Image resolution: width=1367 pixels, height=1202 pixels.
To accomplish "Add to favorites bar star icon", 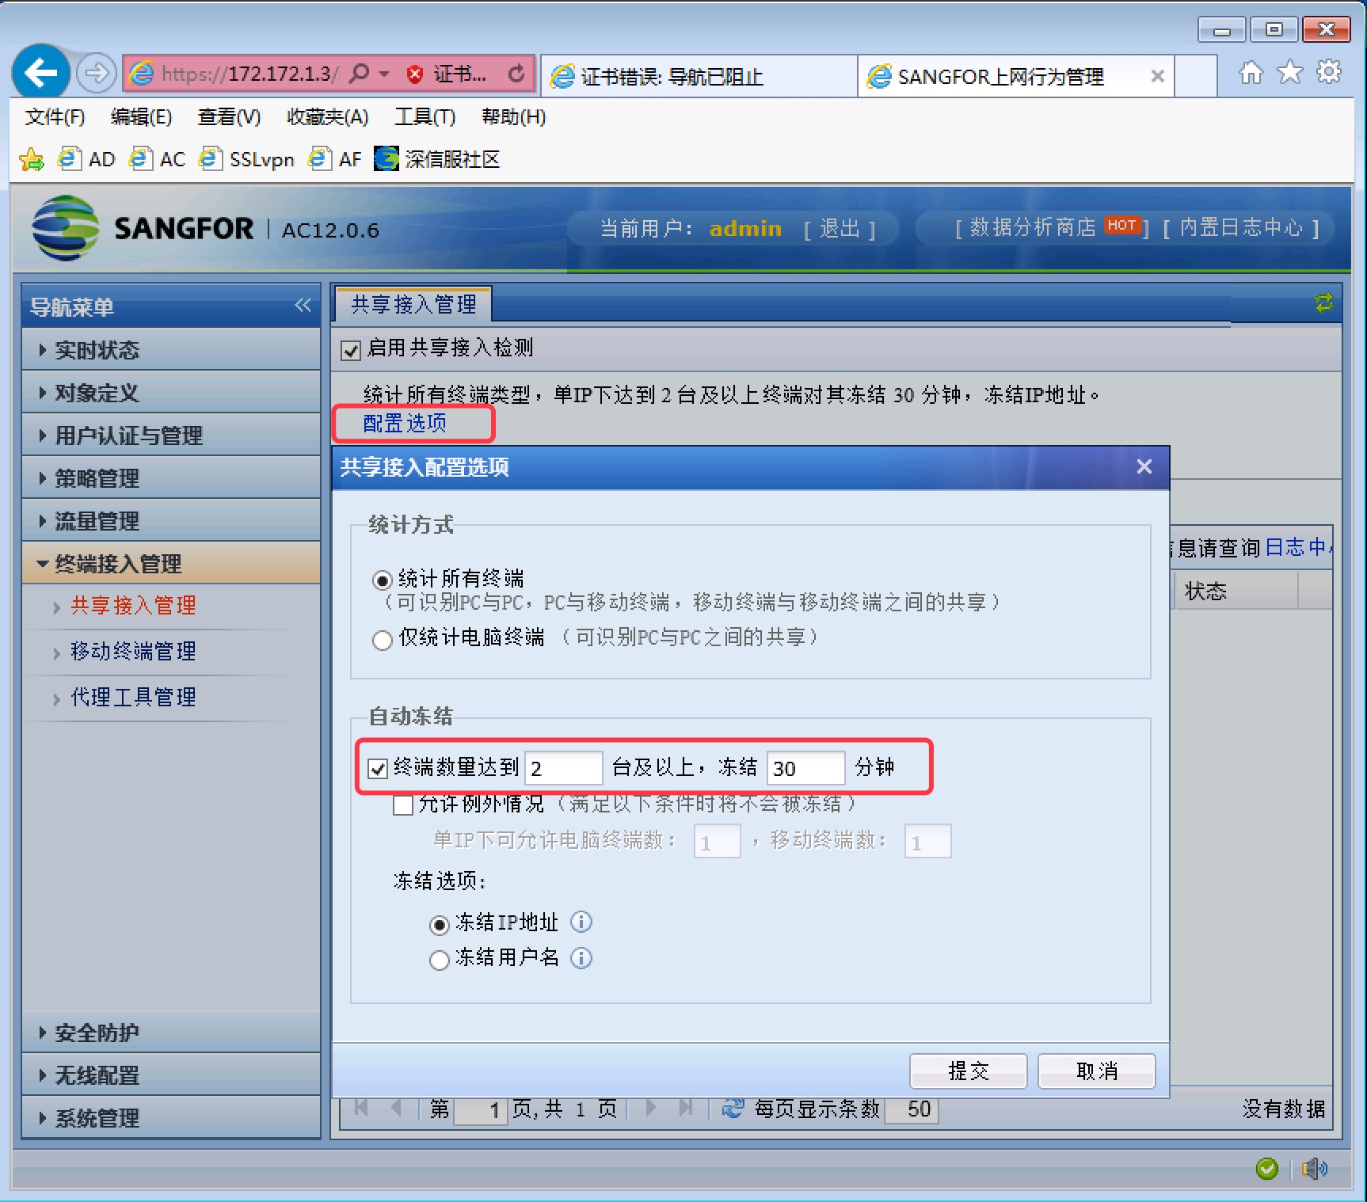I will click(32, 159).
